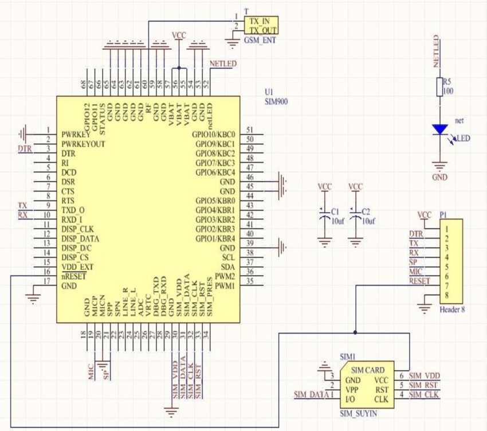Click the NETLED net label above pin 52
The image size is (487, 431).
pyautogui.click(x=223, y=64)
